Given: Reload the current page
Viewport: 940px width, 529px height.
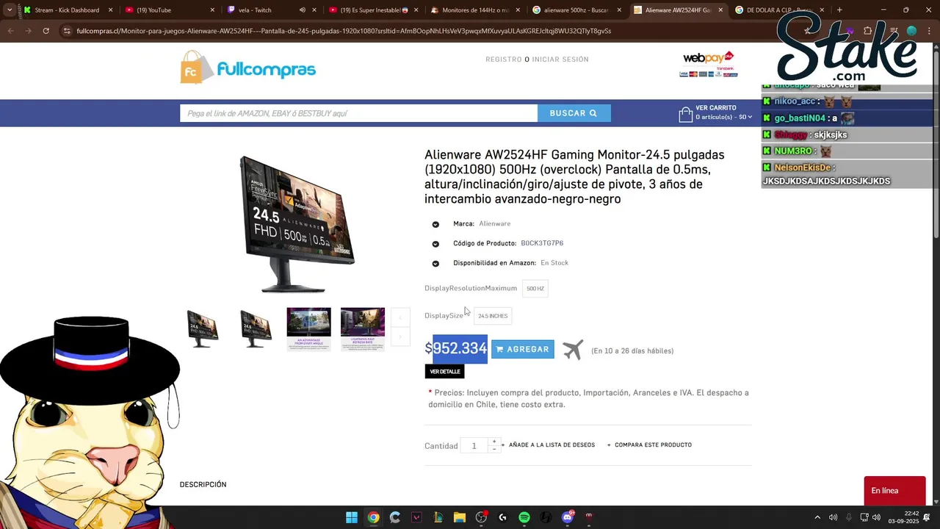Looking at the screenshot, I should tap(46, 31).
